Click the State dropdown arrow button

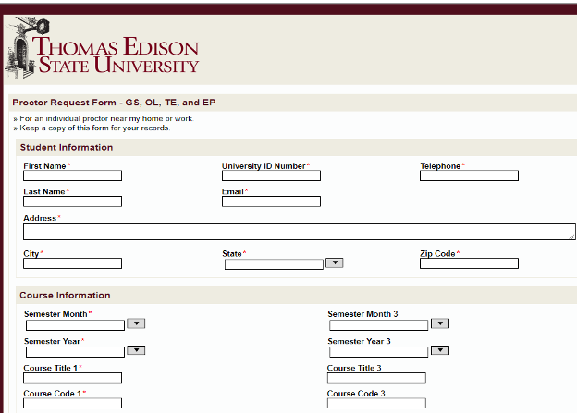point(335,263)
